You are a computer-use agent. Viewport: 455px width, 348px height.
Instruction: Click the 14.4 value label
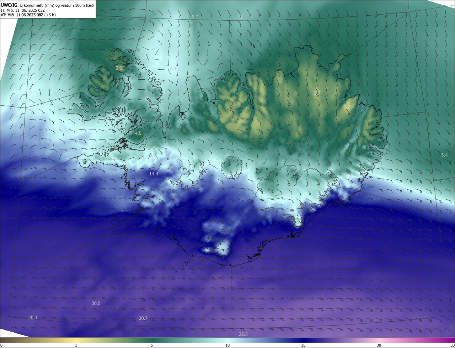(154, 174)
